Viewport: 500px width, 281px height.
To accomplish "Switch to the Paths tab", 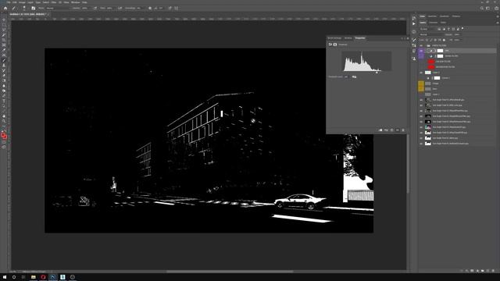I will 443,23.
